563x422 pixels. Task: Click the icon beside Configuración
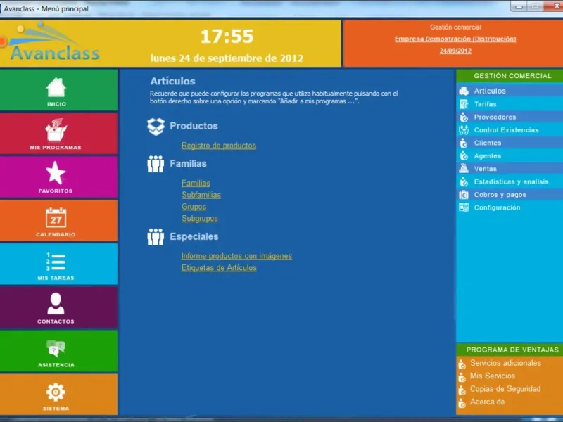point(464,207)
